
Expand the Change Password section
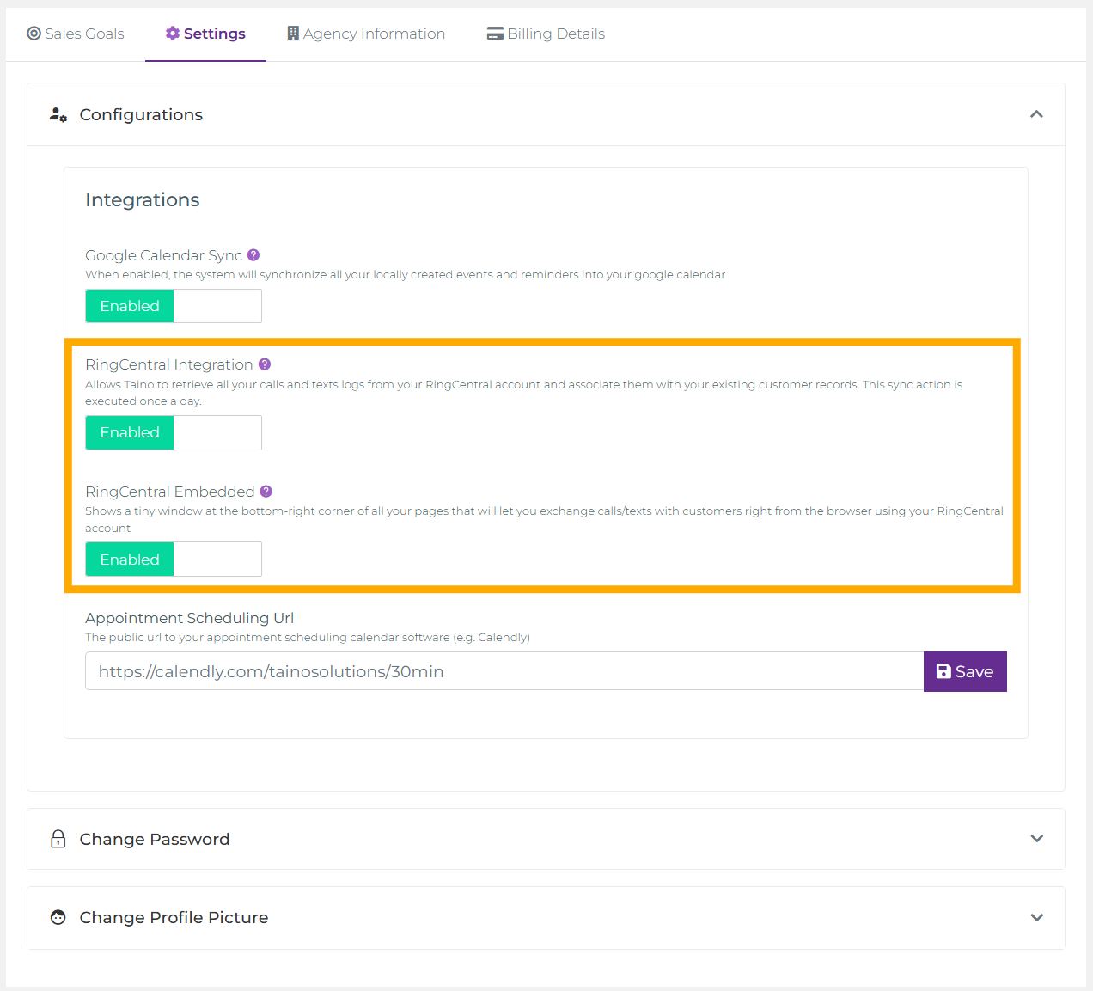(1036, 838)
